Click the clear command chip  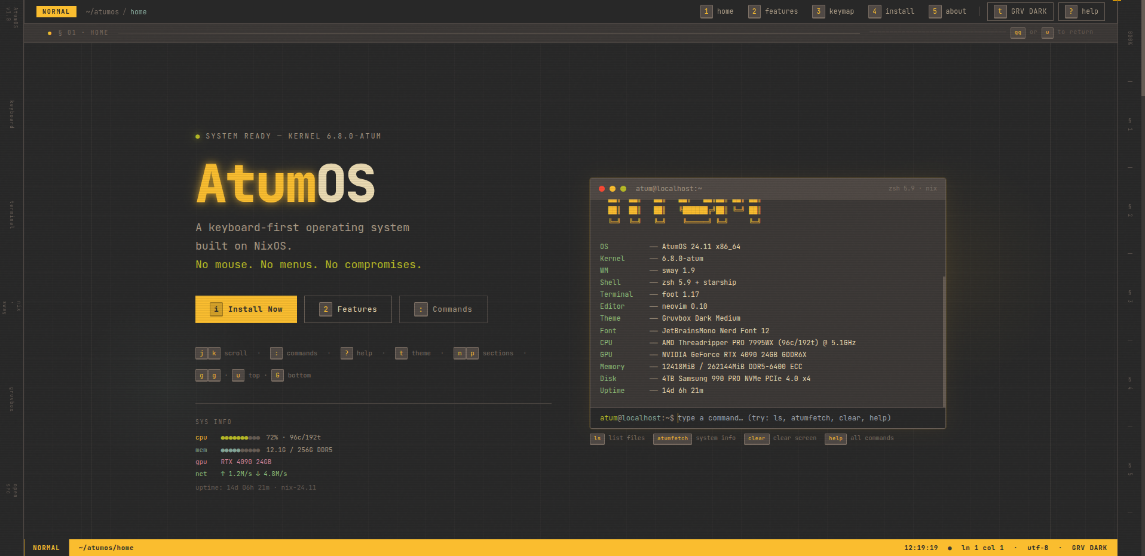(757, 439)
